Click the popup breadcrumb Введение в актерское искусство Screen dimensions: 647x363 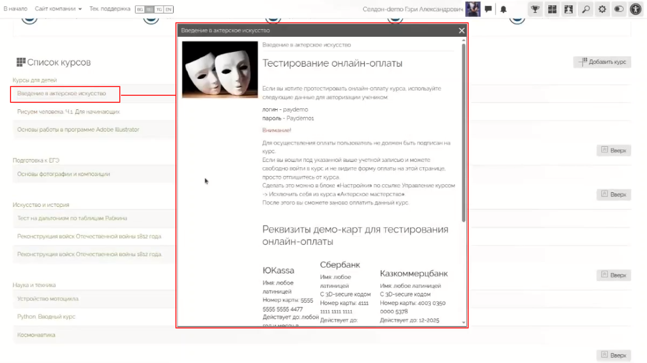pyautogui.click(x=307, y=45)
